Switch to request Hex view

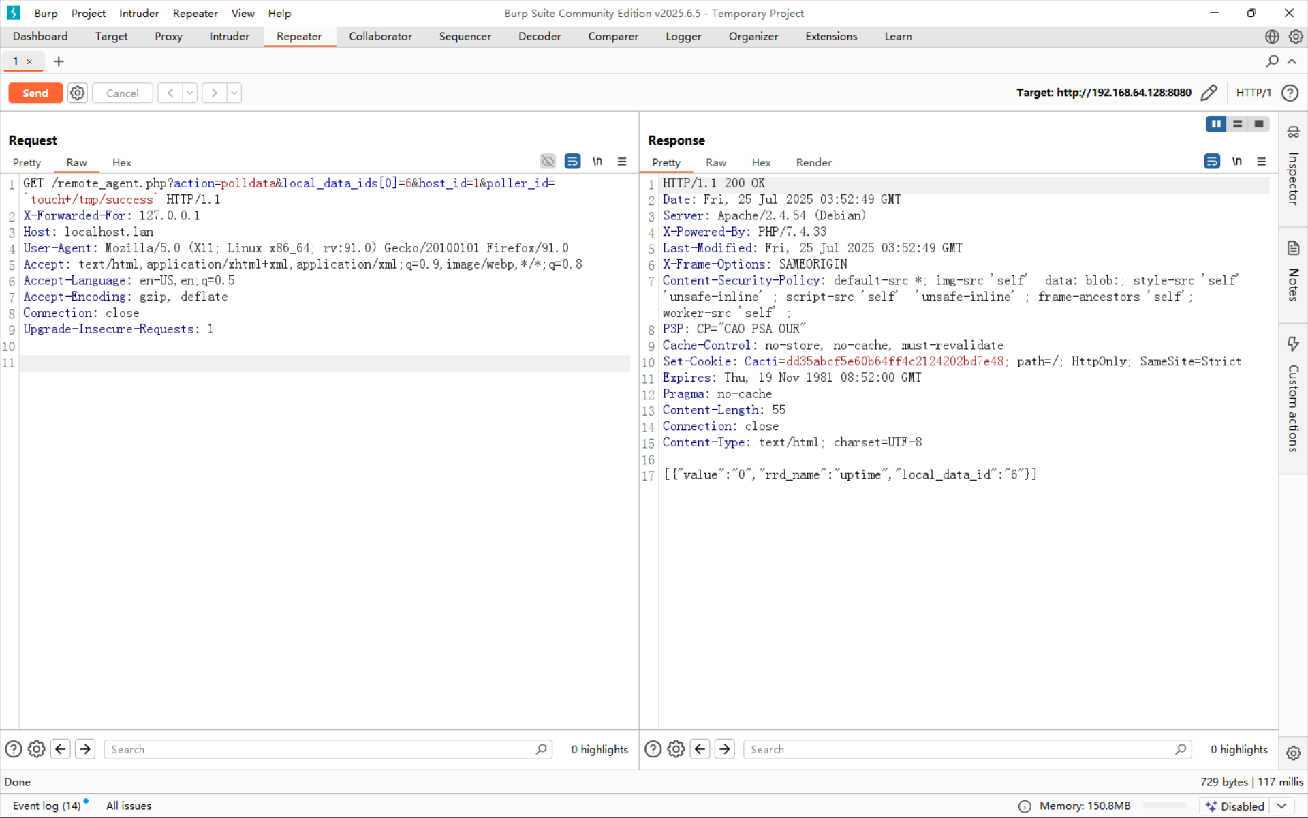122,162
